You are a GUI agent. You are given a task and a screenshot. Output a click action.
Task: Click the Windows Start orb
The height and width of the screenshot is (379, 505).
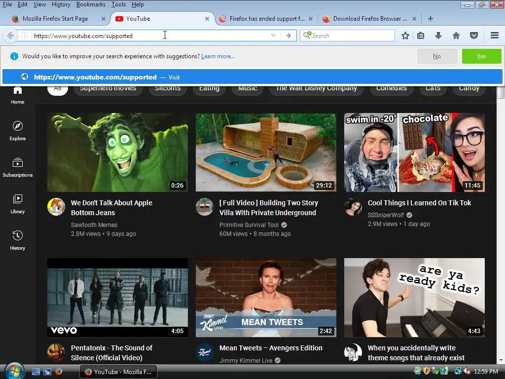point(14,371)
